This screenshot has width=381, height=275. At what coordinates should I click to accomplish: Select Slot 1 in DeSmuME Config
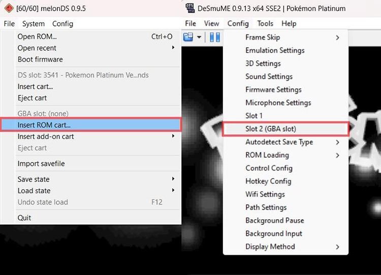pyautogui.click(x=285, y=116)
